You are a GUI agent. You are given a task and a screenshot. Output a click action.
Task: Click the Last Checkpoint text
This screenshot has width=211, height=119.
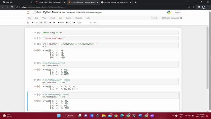pyautogui.click(x=73, y=13)
